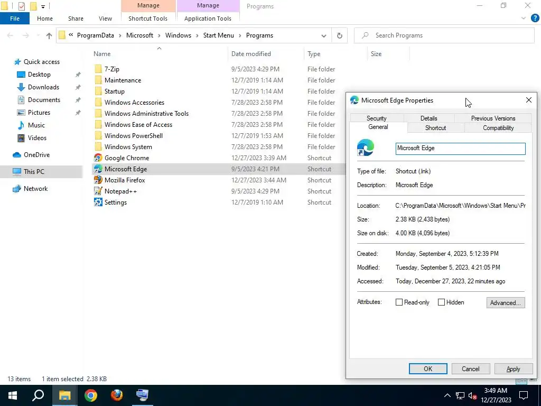This screenshot has height=406, width=541.
Task: Click the Start Menu breadcrumb in address bar
Action: (x=218, y=35)
